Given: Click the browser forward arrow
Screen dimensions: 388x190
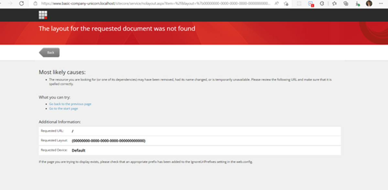Looking at the screenshot, I should pos(10,4).
